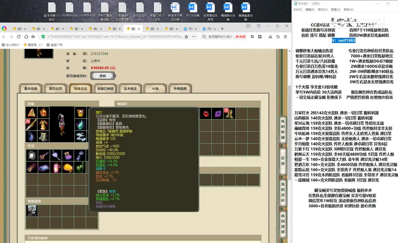Open the 月10E攻略 document icon

pos(192,10)
